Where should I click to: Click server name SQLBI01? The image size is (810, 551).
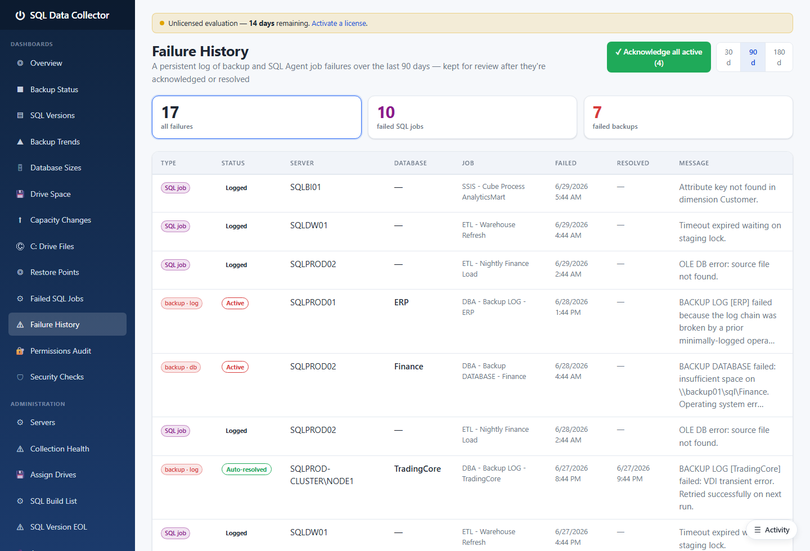305,187
